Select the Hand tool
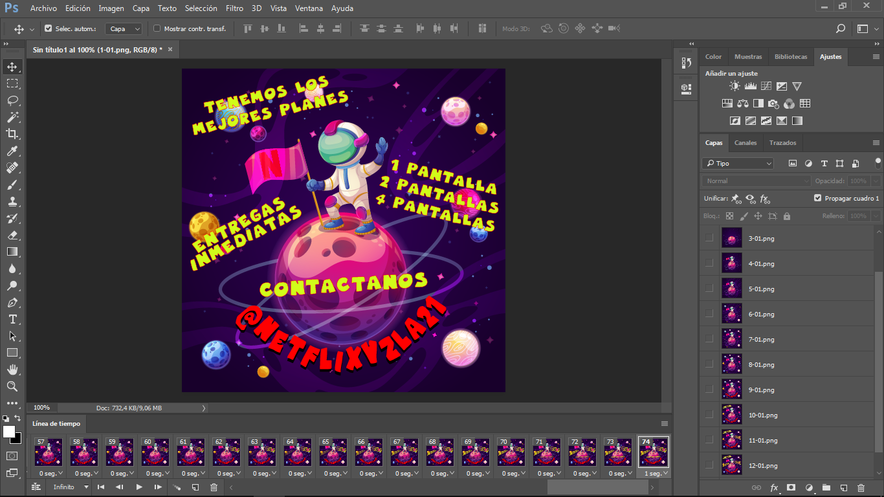 pyautogui.click(x=12, y=370)
